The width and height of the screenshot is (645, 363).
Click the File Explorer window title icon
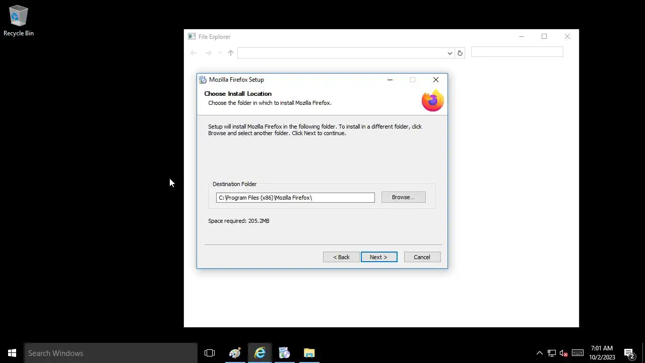191,36
